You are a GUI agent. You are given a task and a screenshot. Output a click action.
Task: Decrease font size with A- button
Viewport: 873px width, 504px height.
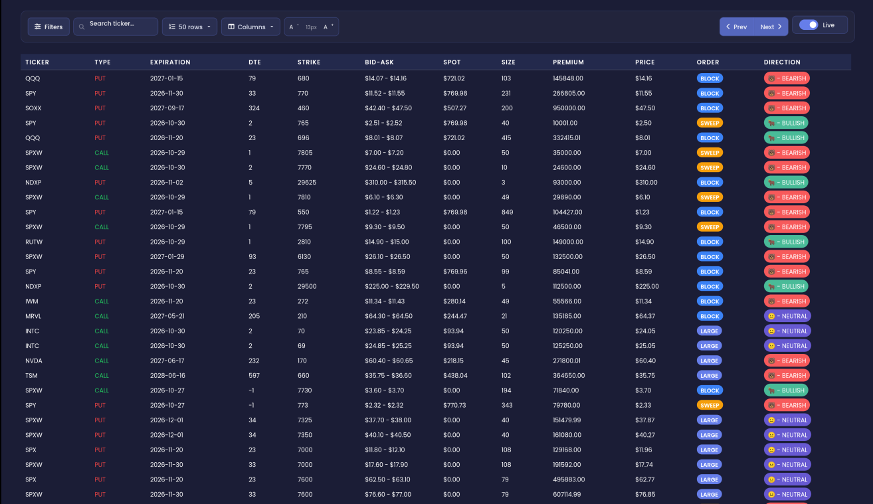pos(294,27)
